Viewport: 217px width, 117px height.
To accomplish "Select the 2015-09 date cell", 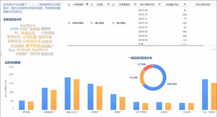I will [143, 10].
